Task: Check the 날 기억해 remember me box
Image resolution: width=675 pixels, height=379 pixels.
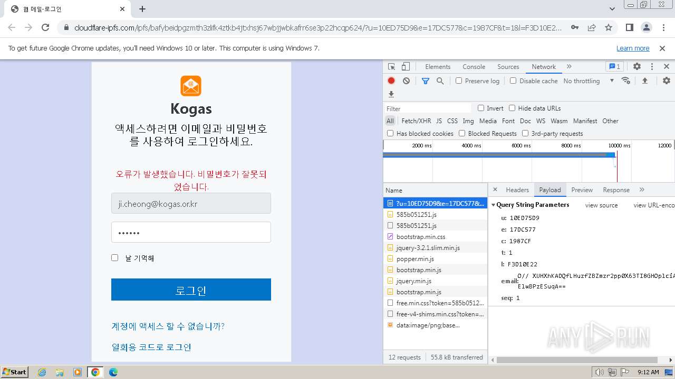Action: (114, 257)
